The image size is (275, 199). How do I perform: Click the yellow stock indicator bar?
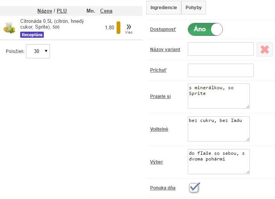(118, 27)
